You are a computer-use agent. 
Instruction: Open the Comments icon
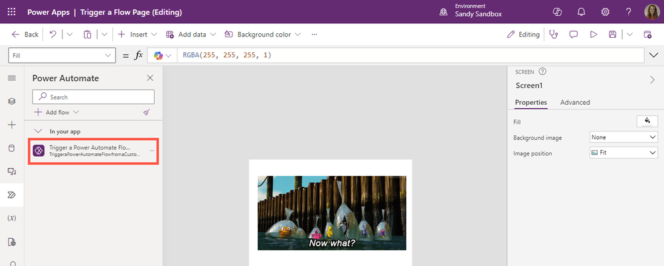(x=574, y=34)
